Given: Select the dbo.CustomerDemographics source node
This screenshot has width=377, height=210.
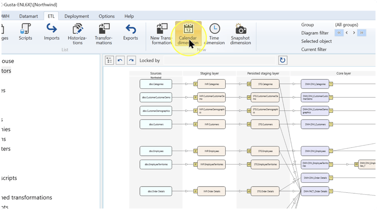Looking at the screenshot, I should click(156, 111).
